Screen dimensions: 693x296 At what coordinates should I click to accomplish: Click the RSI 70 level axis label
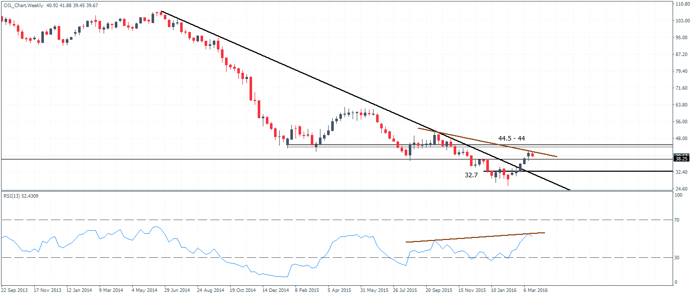677,220
